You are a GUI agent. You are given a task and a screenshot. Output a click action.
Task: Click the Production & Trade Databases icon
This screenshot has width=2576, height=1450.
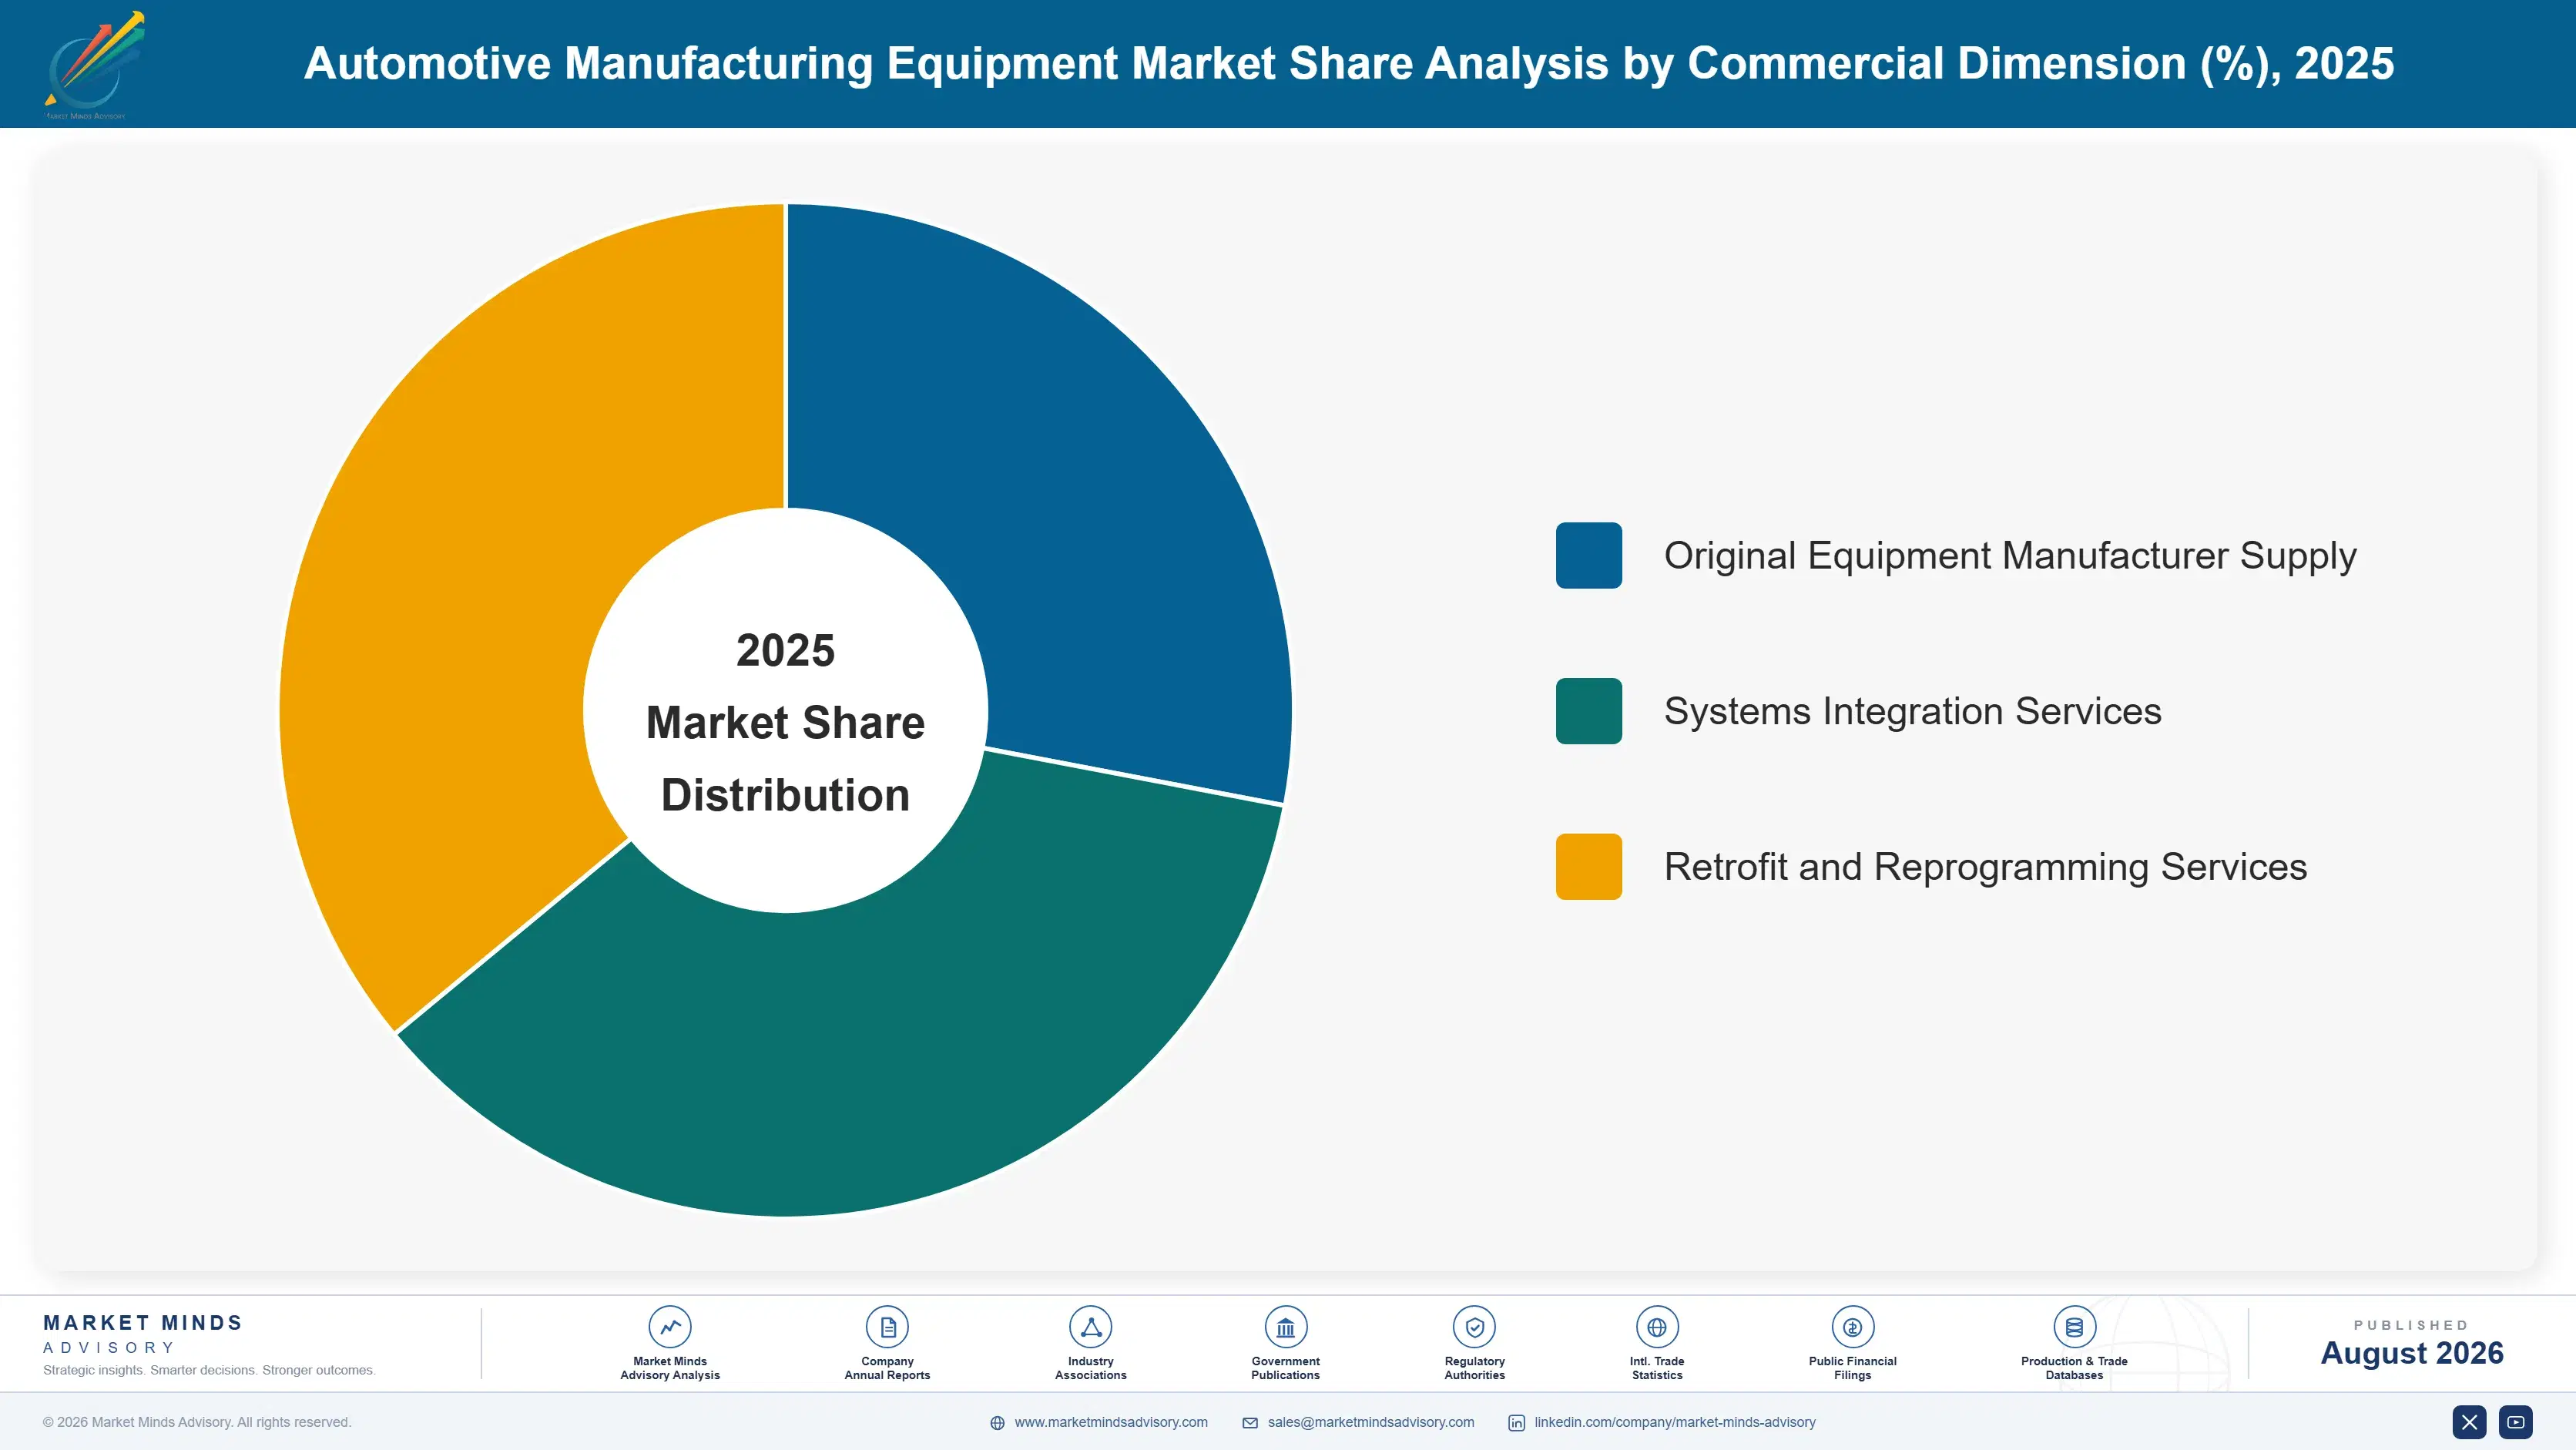[2074, 1327]
